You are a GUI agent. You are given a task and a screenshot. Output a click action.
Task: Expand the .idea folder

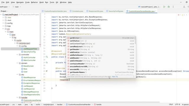(x=3, y=17)
